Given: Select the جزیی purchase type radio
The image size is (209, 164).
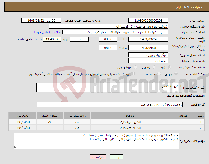Looking at the screenshot, I should [176, 74].
